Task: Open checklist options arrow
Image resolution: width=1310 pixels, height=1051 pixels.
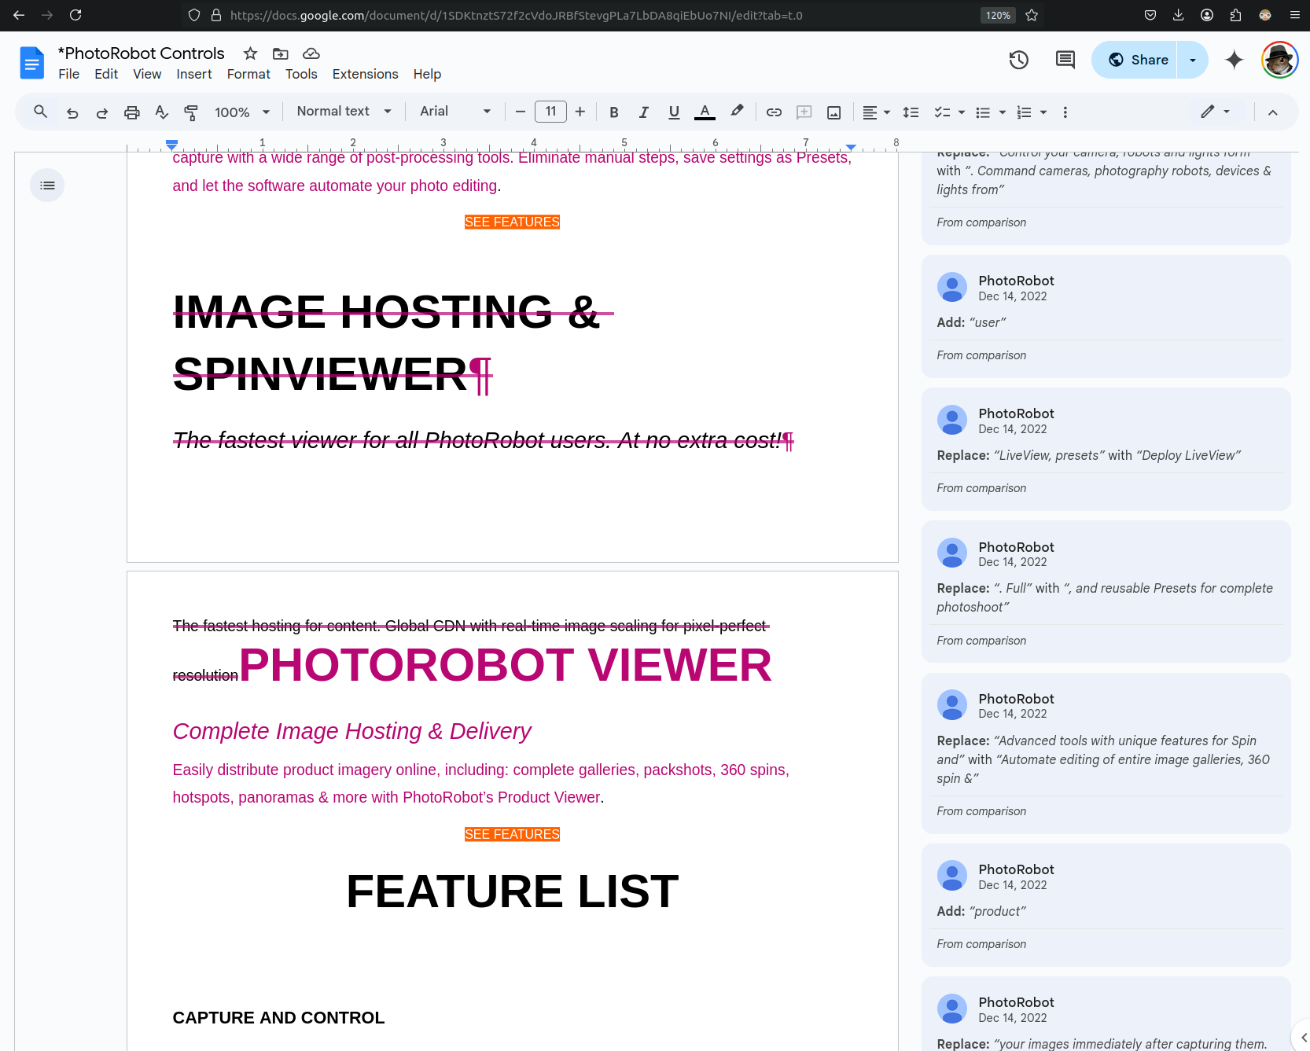Action: pos(962,112)
